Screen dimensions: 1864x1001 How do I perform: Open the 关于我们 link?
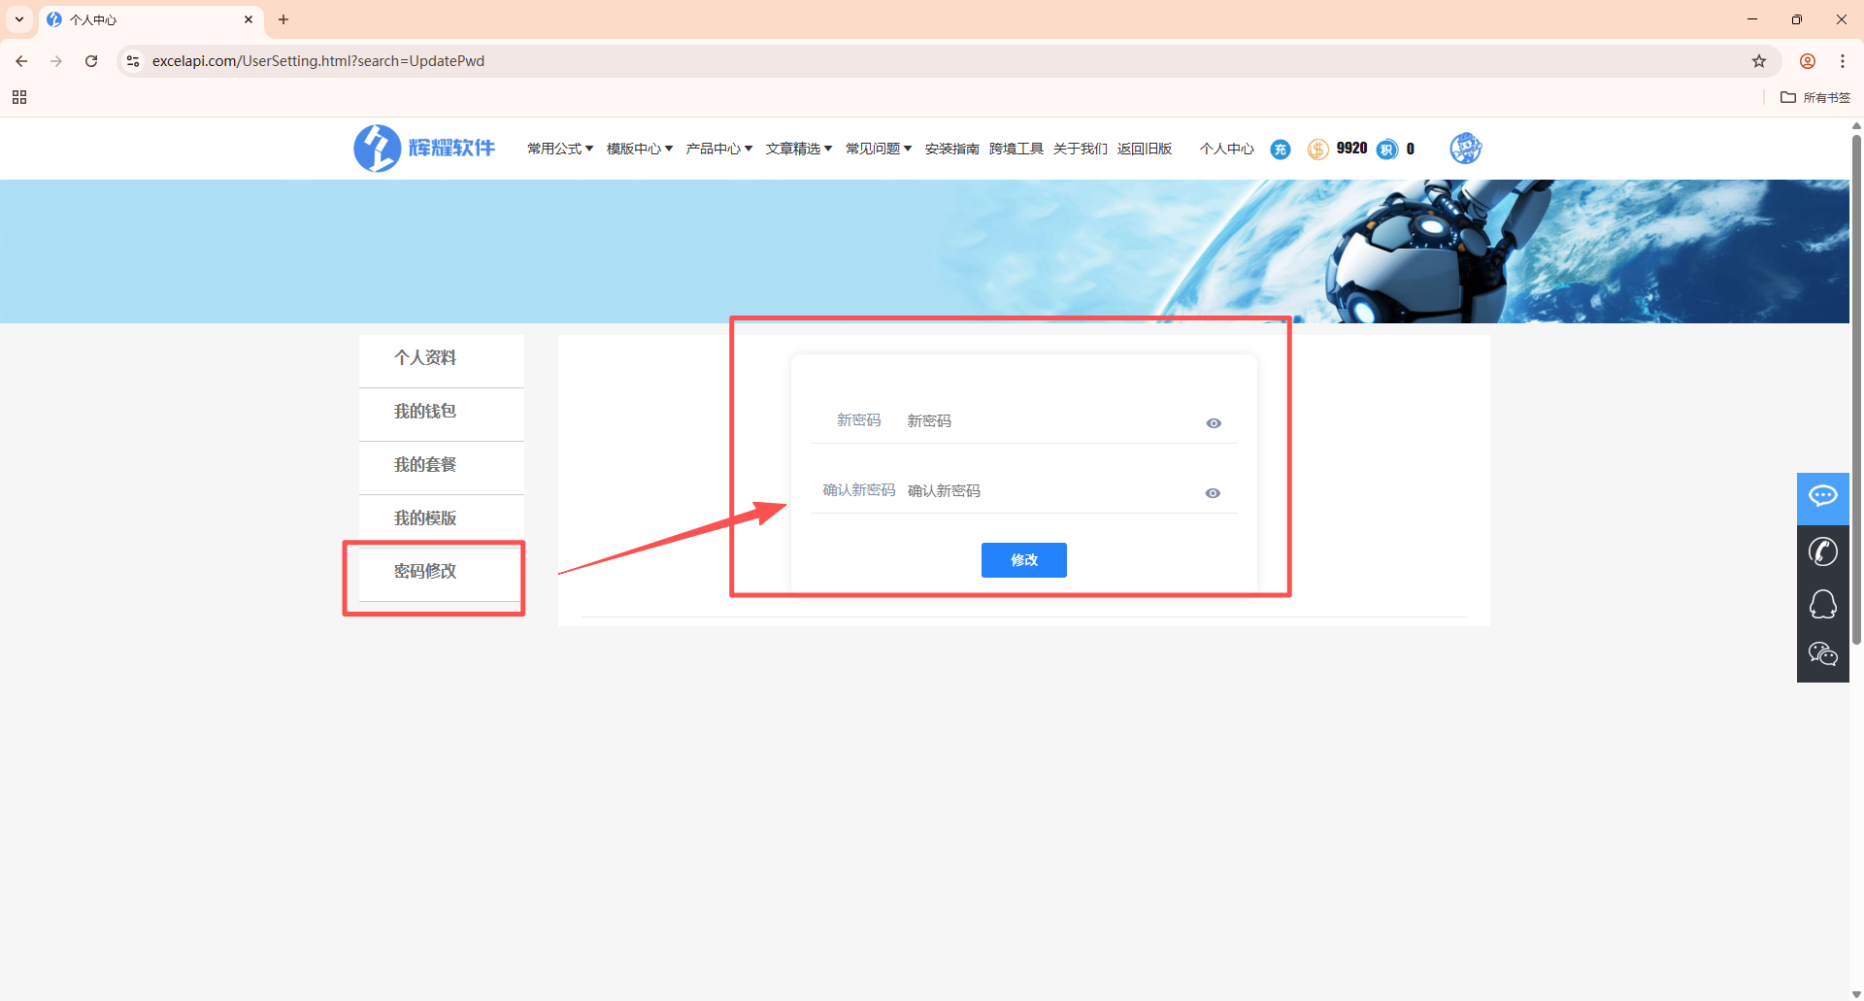click(x=1081, y=149)
